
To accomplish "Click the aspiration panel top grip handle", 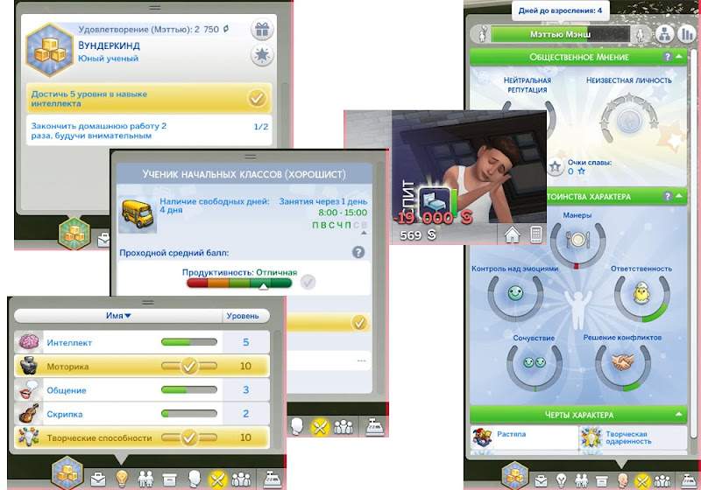I will (x=155, y=8).
